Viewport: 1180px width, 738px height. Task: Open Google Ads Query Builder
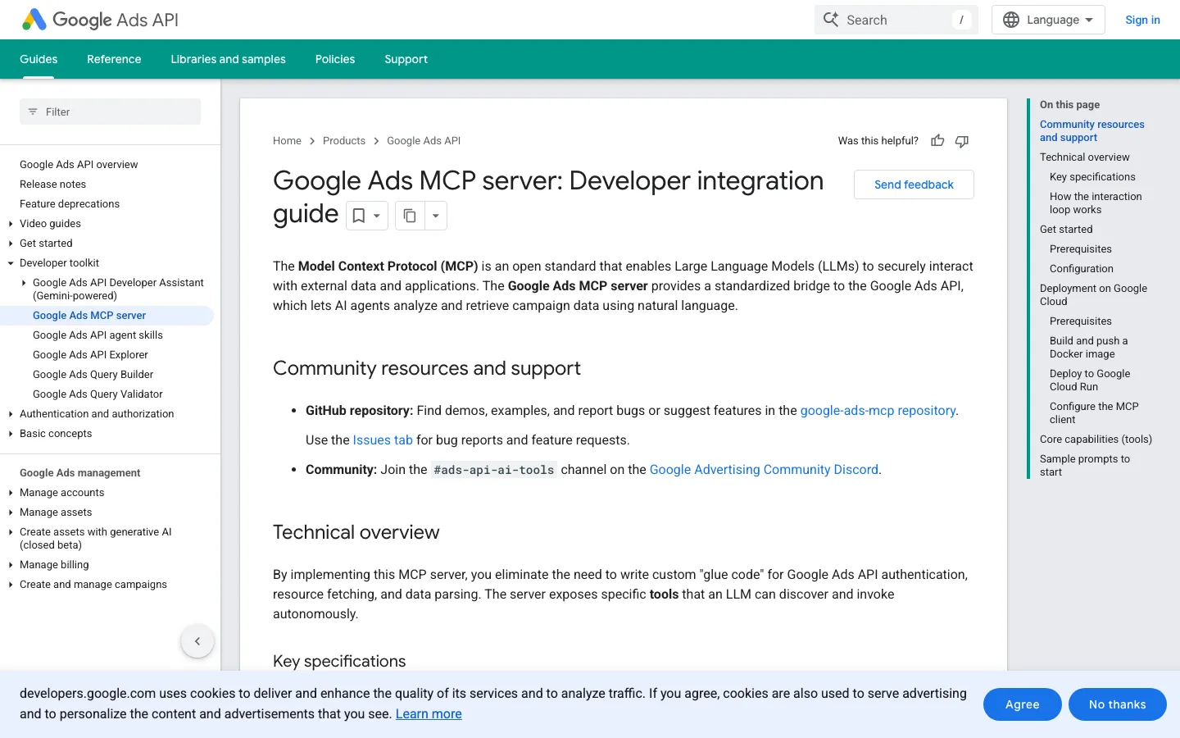[x=93, y=375]
